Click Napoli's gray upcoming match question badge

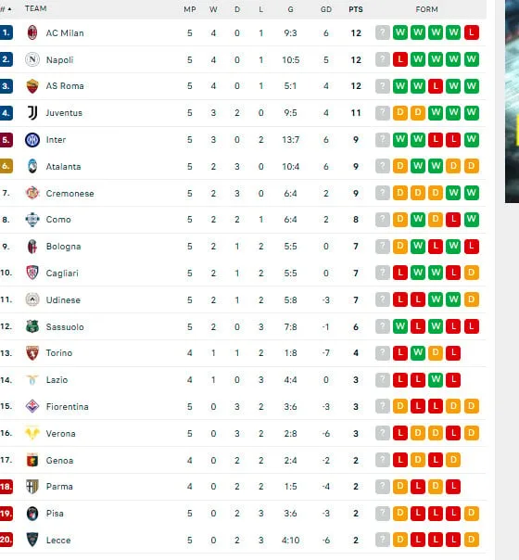[382, 59]
